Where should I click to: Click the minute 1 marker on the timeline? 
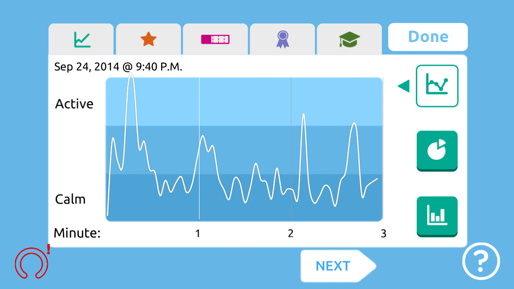[x=198, y=234]
